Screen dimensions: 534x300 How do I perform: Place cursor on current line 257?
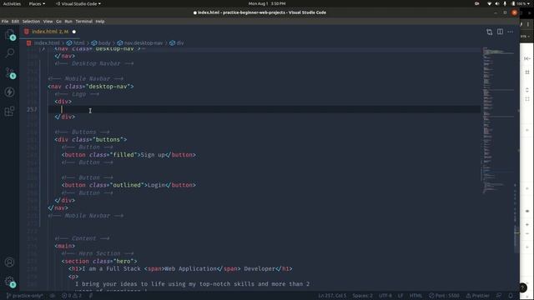pyautogui.click(x=264, y=109)
